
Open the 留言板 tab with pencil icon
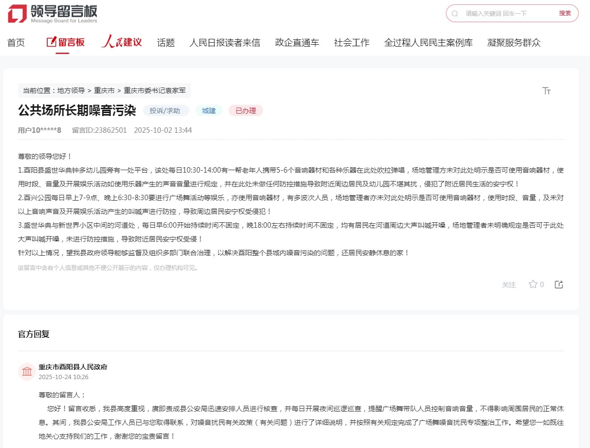(65, 42)
